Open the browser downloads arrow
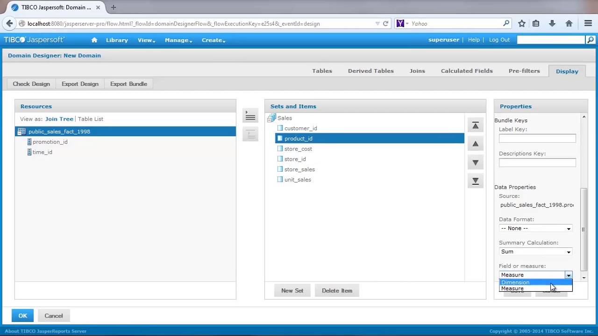 [x=552, y=23]
